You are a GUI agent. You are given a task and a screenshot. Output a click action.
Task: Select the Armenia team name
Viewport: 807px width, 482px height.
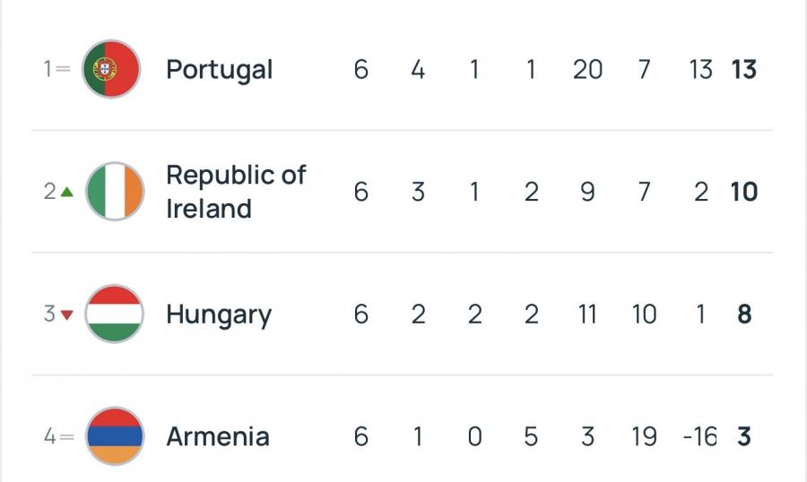pos(217,436)
